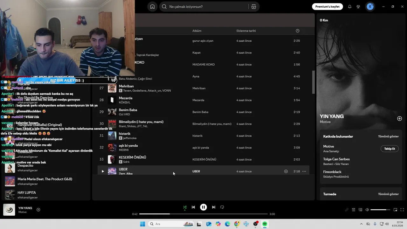Open the mini player
The image size is (407, 229).
click(395, 210)
